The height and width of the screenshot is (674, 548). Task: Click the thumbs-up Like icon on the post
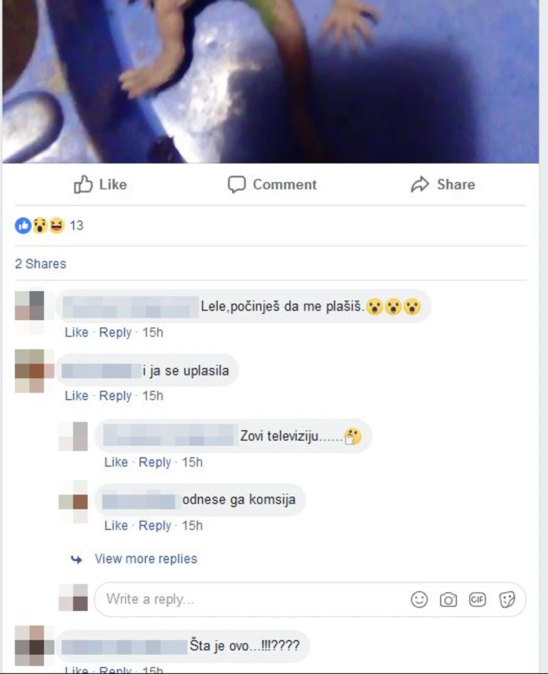83,184
